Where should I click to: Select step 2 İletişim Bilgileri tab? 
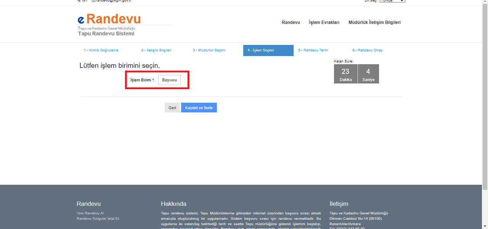click(x=156, y=50)
